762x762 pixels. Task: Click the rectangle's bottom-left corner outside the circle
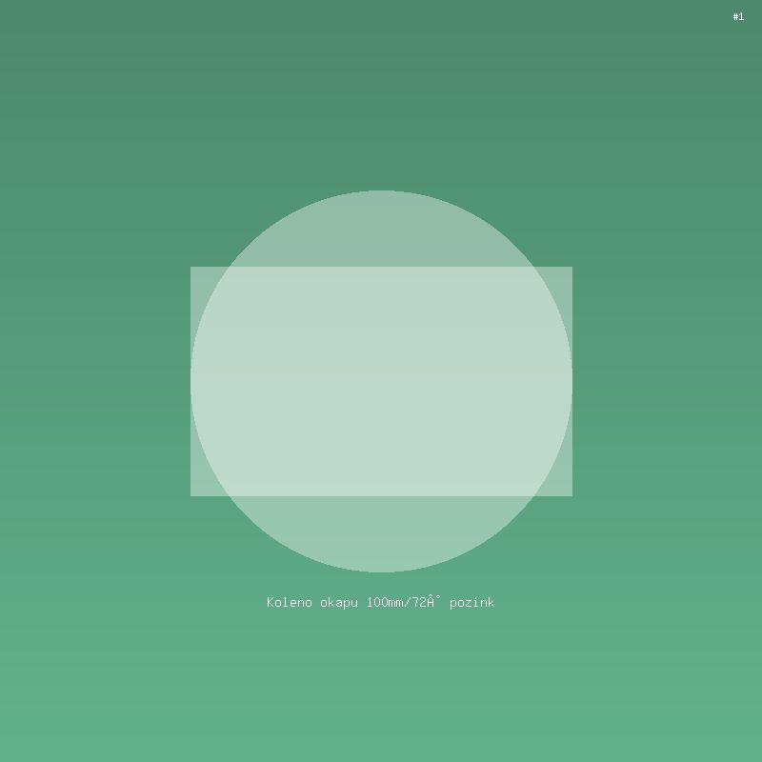(x=200, y=487)
